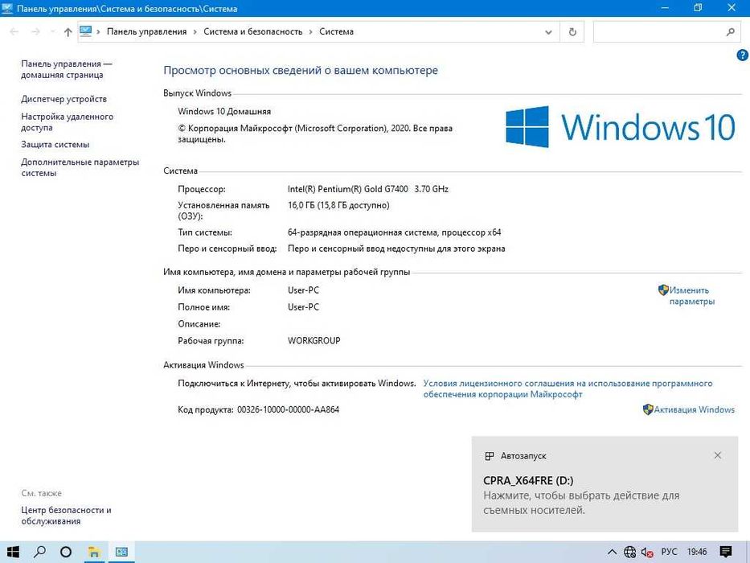This screenshot has height=563, width=750.
Task: Expand chevron after 'Панель управления' breadcrumb
Action: [x=195, y=32]
